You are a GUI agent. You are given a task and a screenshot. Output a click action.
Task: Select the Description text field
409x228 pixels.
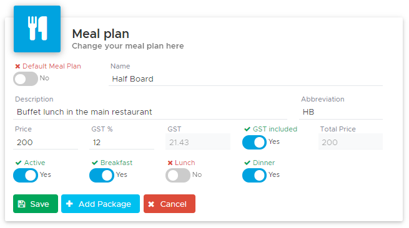click(x=150, y=112)
